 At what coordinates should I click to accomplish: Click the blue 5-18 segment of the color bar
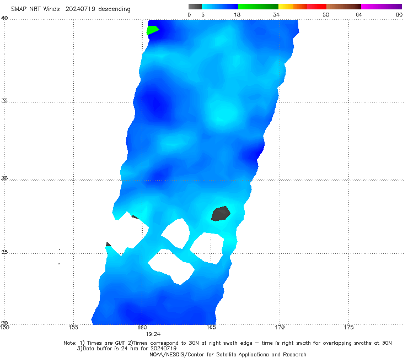point(220,7)
